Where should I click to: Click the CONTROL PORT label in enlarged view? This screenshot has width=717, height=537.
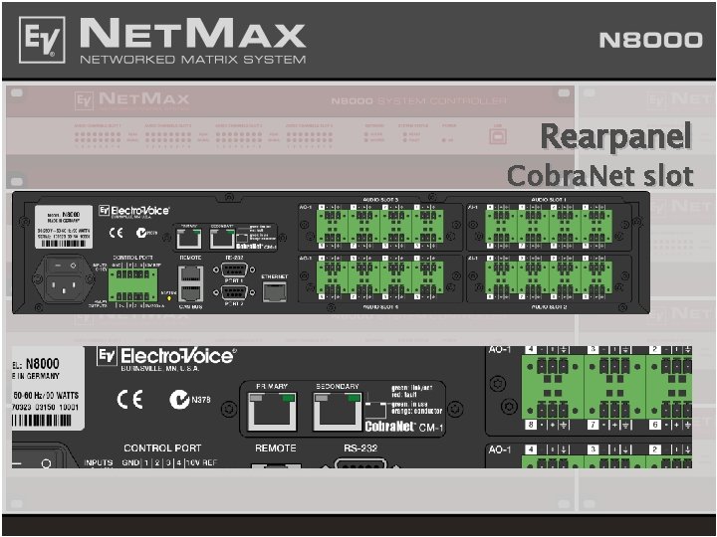[162, 447]
